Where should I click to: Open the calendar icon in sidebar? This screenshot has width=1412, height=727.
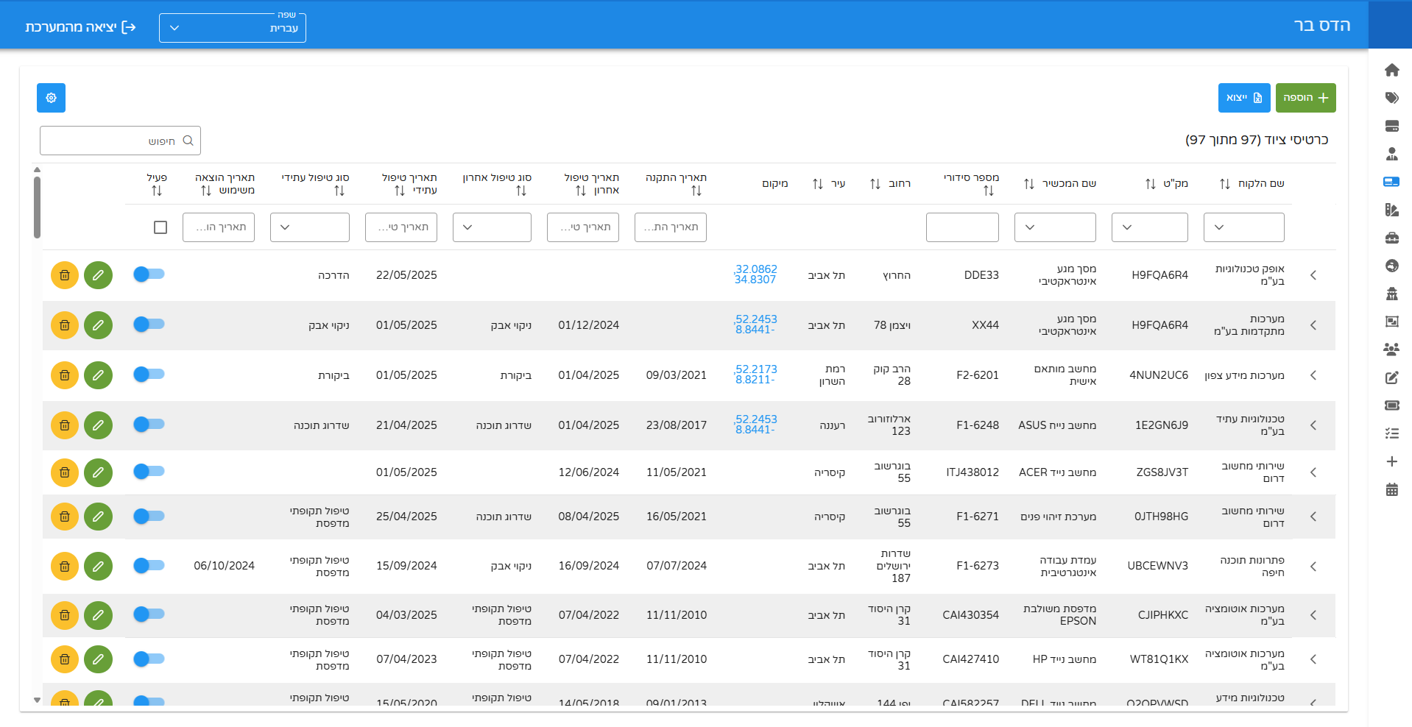[x=1391, y=489]
